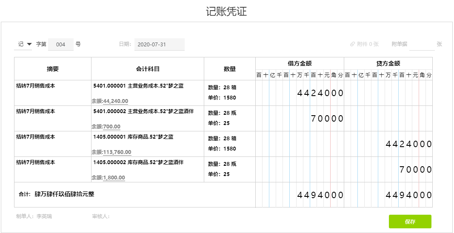
Task: Click the 会计科目 column header
Action: point(148,69)
